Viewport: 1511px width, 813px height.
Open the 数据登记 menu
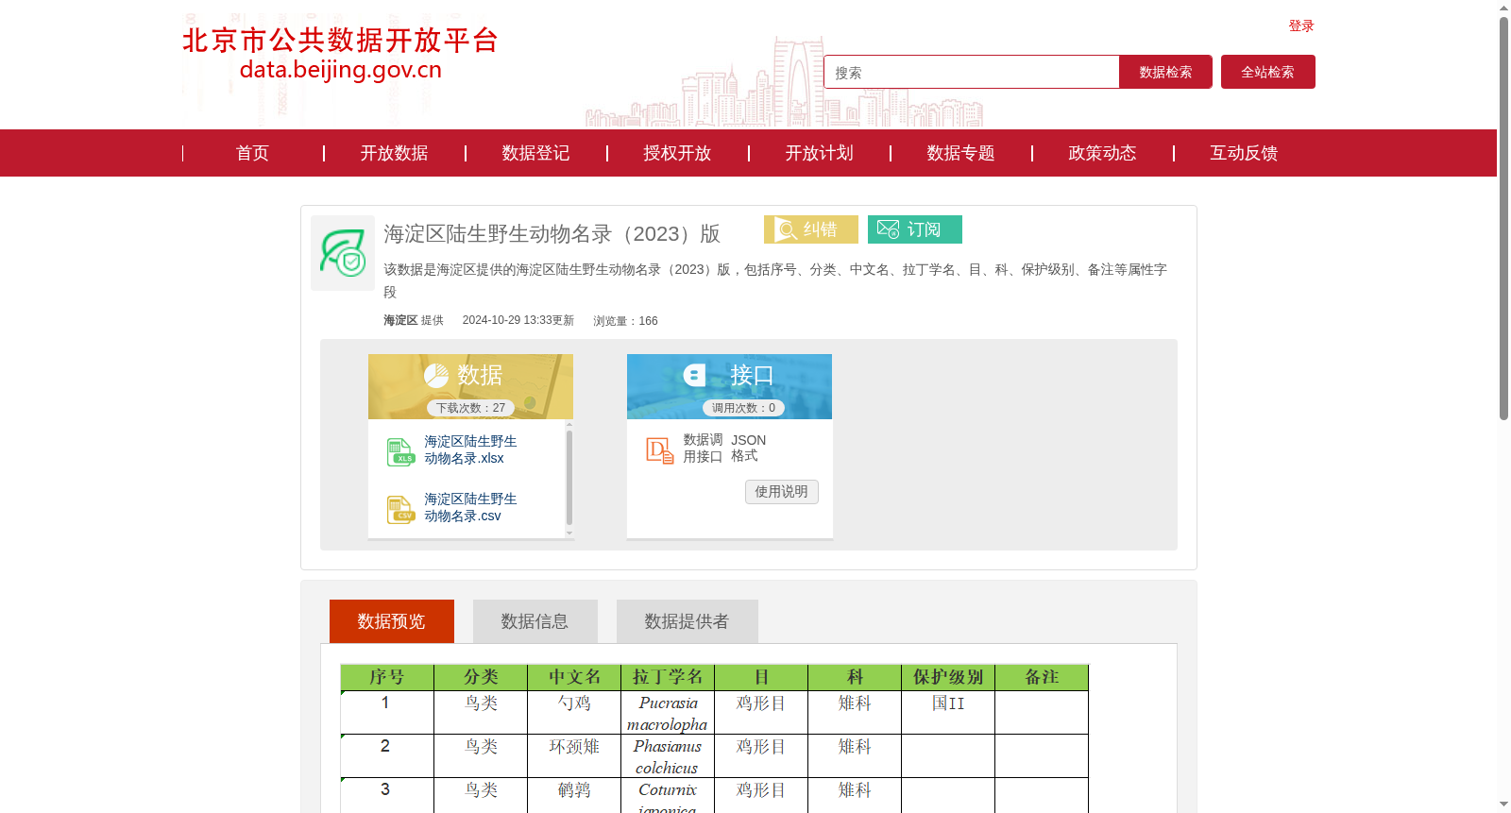(x=535, y=153)
